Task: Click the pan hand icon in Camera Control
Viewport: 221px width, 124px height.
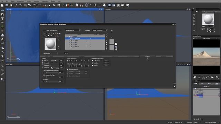Action: (194, 77)
